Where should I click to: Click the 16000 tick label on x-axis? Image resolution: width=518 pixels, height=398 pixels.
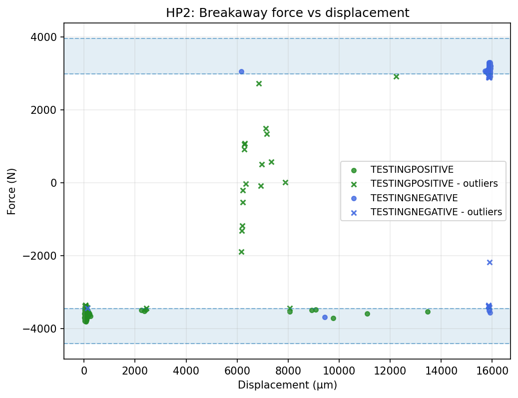(492, 371)
